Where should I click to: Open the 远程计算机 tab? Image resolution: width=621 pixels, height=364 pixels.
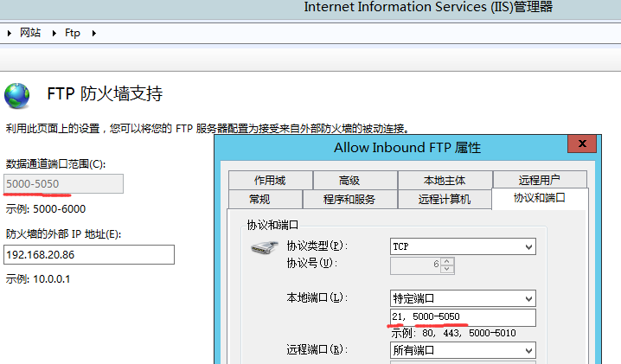pos(445,199)
